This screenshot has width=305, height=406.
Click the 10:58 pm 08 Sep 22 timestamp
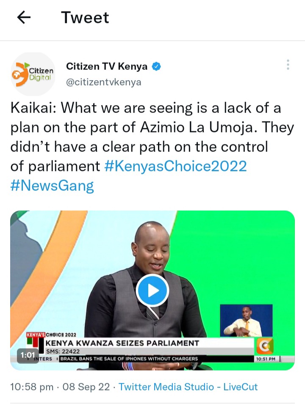(60, 387)
